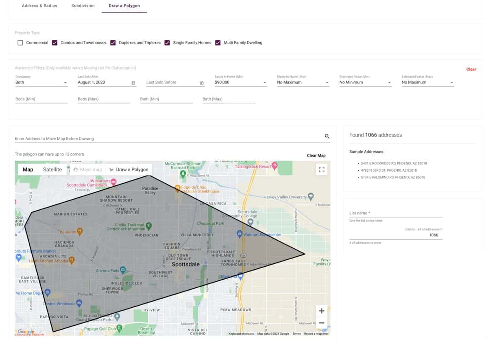Uncheck Single Family Homes
Screen dimensions: 488x339
coord(167,43)
